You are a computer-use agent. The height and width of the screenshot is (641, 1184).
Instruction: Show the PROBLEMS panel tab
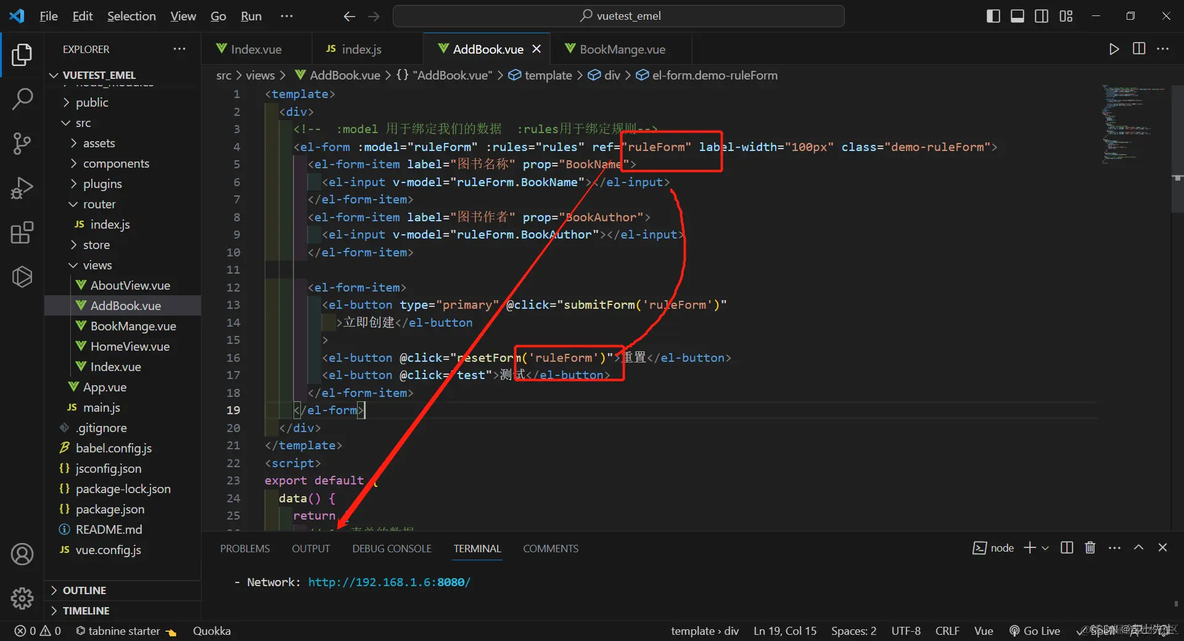coord(245,548)
